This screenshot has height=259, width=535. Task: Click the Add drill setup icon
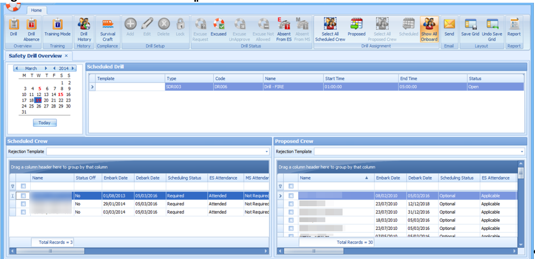pos(130,27)
